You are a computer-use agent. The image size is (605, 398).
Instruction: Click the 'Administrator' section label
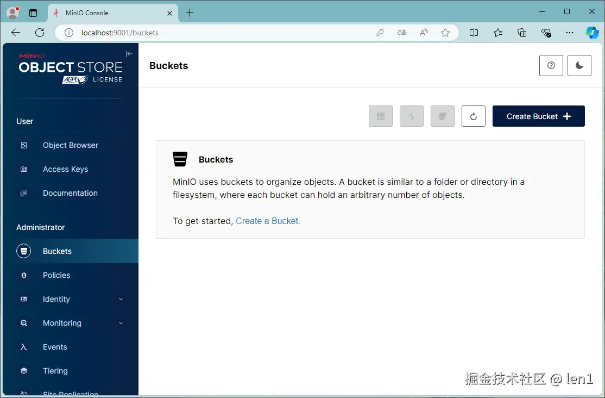[x=41, y=227]
